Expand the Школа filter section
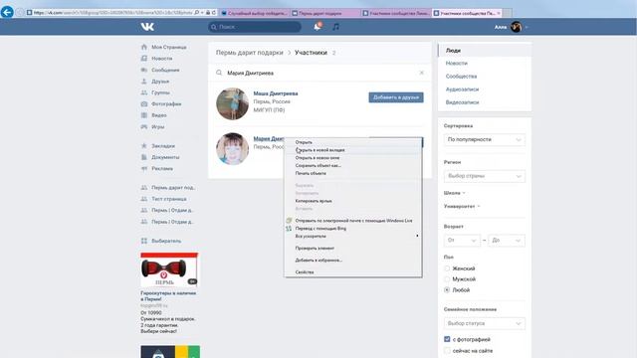 coord(454,193)
